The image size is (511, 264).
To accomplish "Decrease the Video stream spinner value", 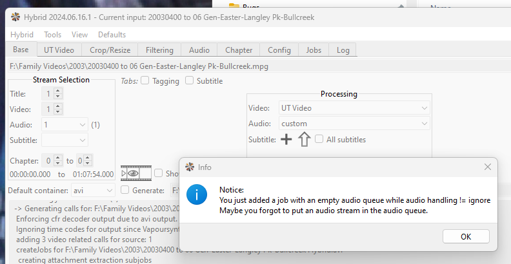I will 59,112.
